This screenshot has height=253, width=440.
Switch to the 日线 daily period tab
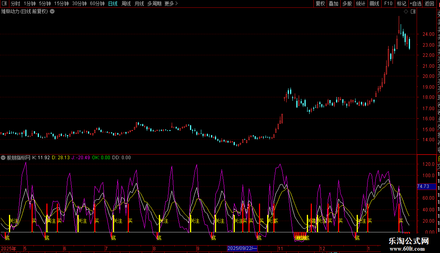(113, 4)
